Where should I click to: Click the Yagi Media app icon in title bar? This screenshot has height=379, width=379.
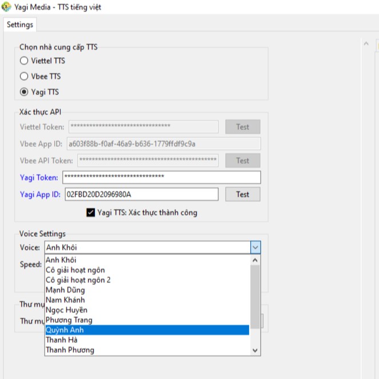pyautogui.click(x=6, y=7)
